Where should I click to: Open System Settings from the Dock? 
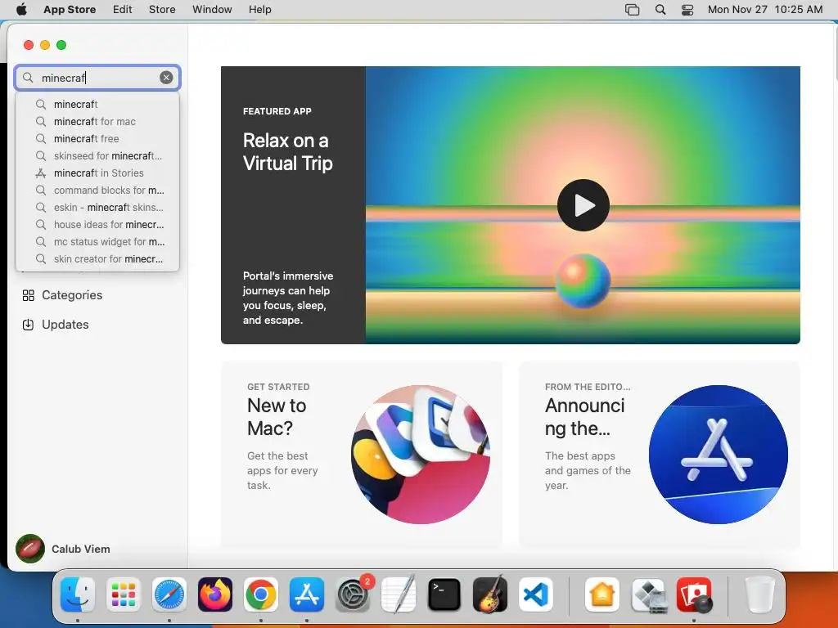(353, 594)
